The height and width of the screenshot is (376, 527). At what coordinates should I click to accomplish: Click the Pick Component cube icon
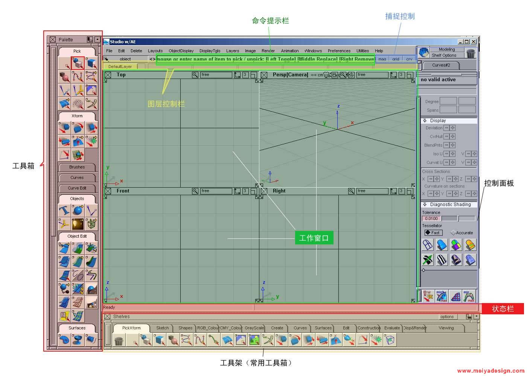click(x=91, y=63)
